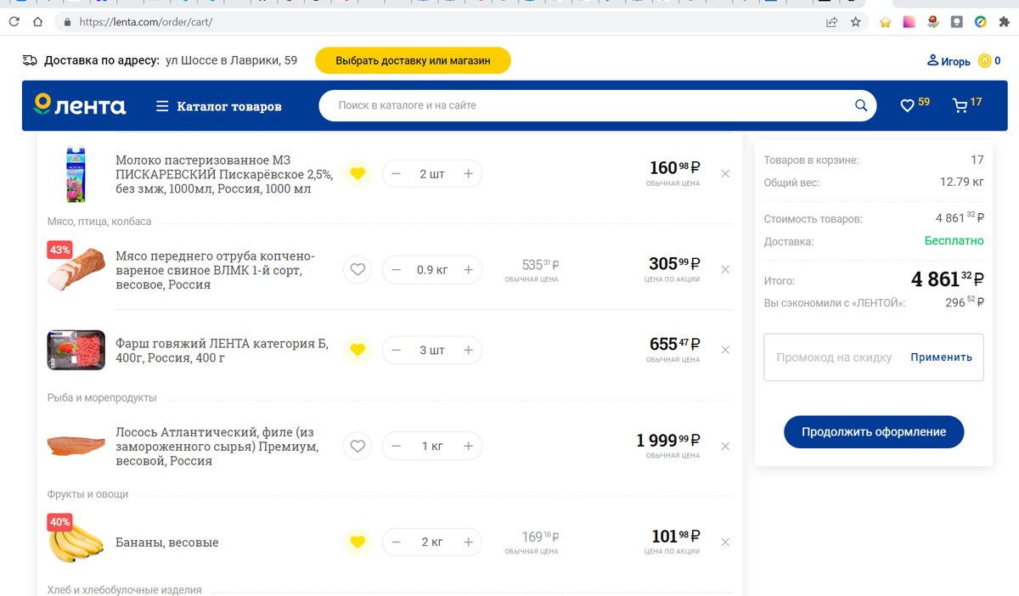Click the search magnifier icon
The image size is (1019, 596).
861,106
